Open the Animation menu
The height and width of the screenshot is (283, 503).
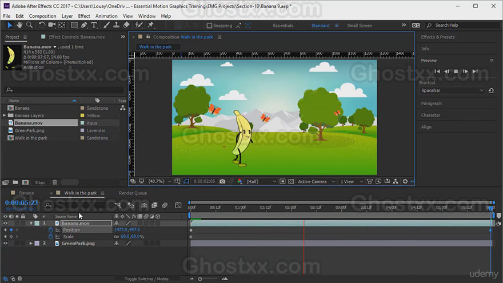[106, 16]
